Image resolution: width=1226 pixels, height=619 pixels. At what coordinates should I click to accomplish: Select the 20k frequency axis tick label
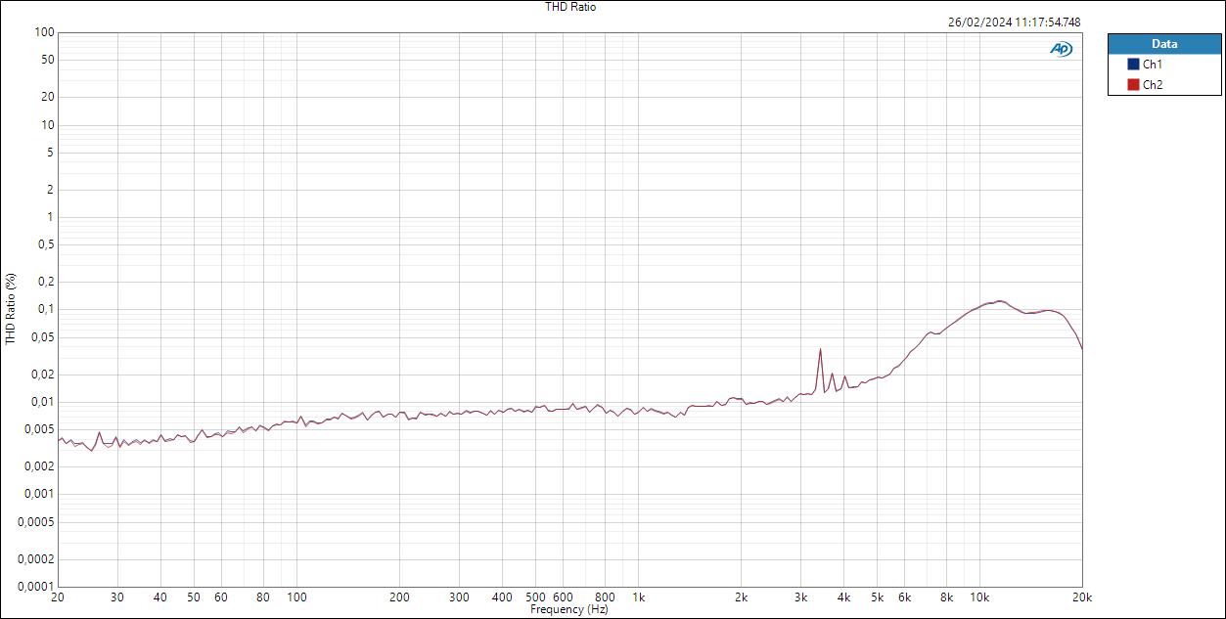tap(1081, 597)
